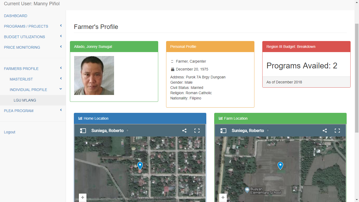
Task: Star the Farm Location map title
Action: pyautogui.click(x=268, y=130)
